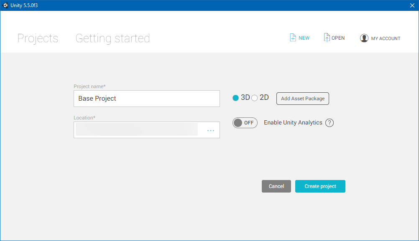Switch to the Projects tab
Image resolution: width=419 pixels, height=241 pixels.
click(x=37, y=38)
